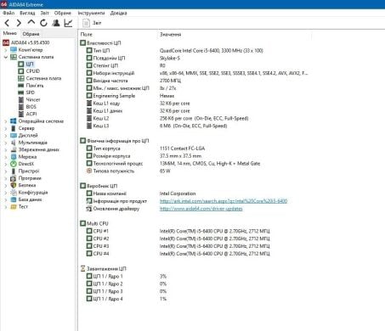Click the Мережа network icon
385x331 pixels.
[14, 157]
